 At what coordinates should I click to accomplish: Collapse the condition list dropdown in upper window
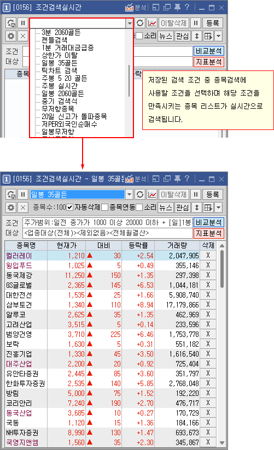(x=130, y=23)
